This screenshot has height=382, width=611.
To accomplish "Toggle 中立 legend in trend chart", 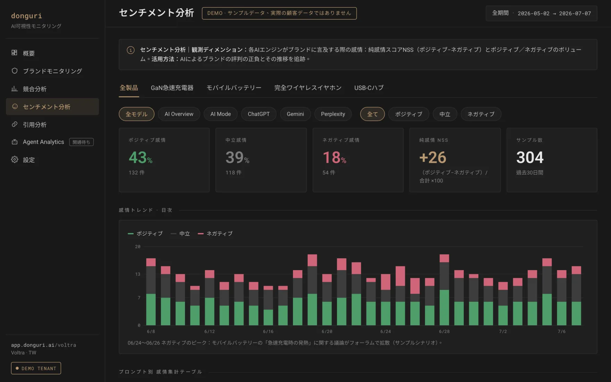I will [180, 233].
